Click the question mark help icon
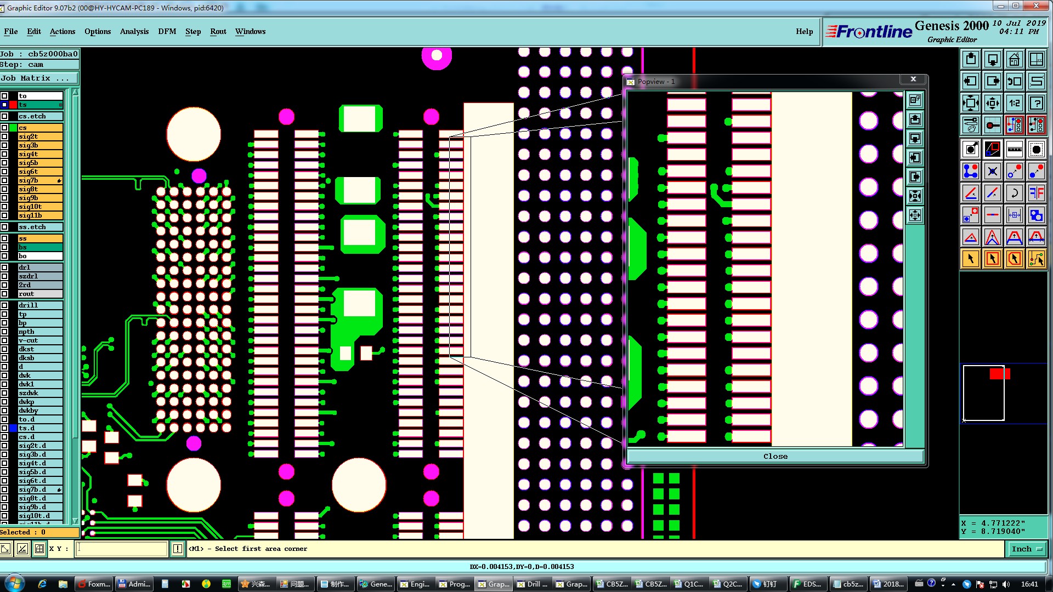Image resolution: width=1053 pixels, height=592 pixels. 1036,103
